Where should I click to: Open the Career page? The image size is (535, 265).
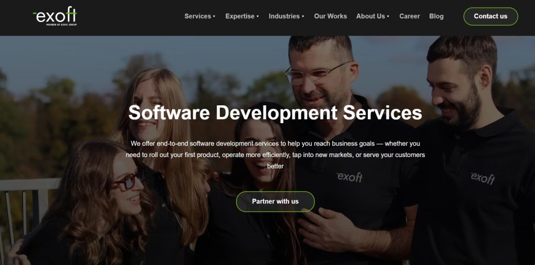pyautogui.click(x=410, y=16)
